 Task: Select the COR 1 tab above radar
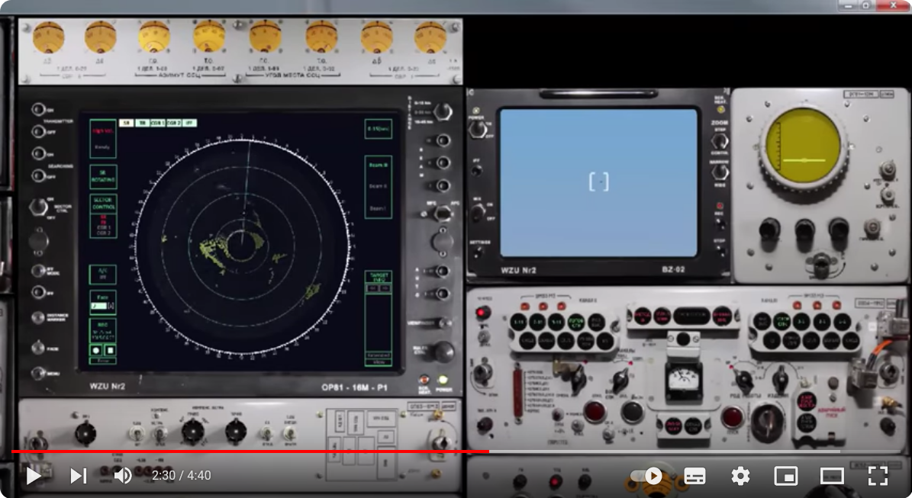click(157, 122)
